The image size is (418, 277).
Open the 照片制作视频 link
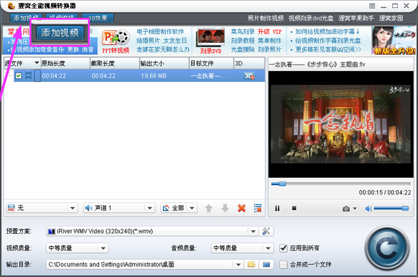(266, 18)
